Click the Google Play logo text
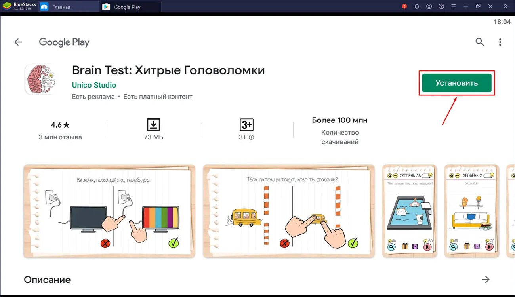 pyautogui.click(x=64, y=42)
